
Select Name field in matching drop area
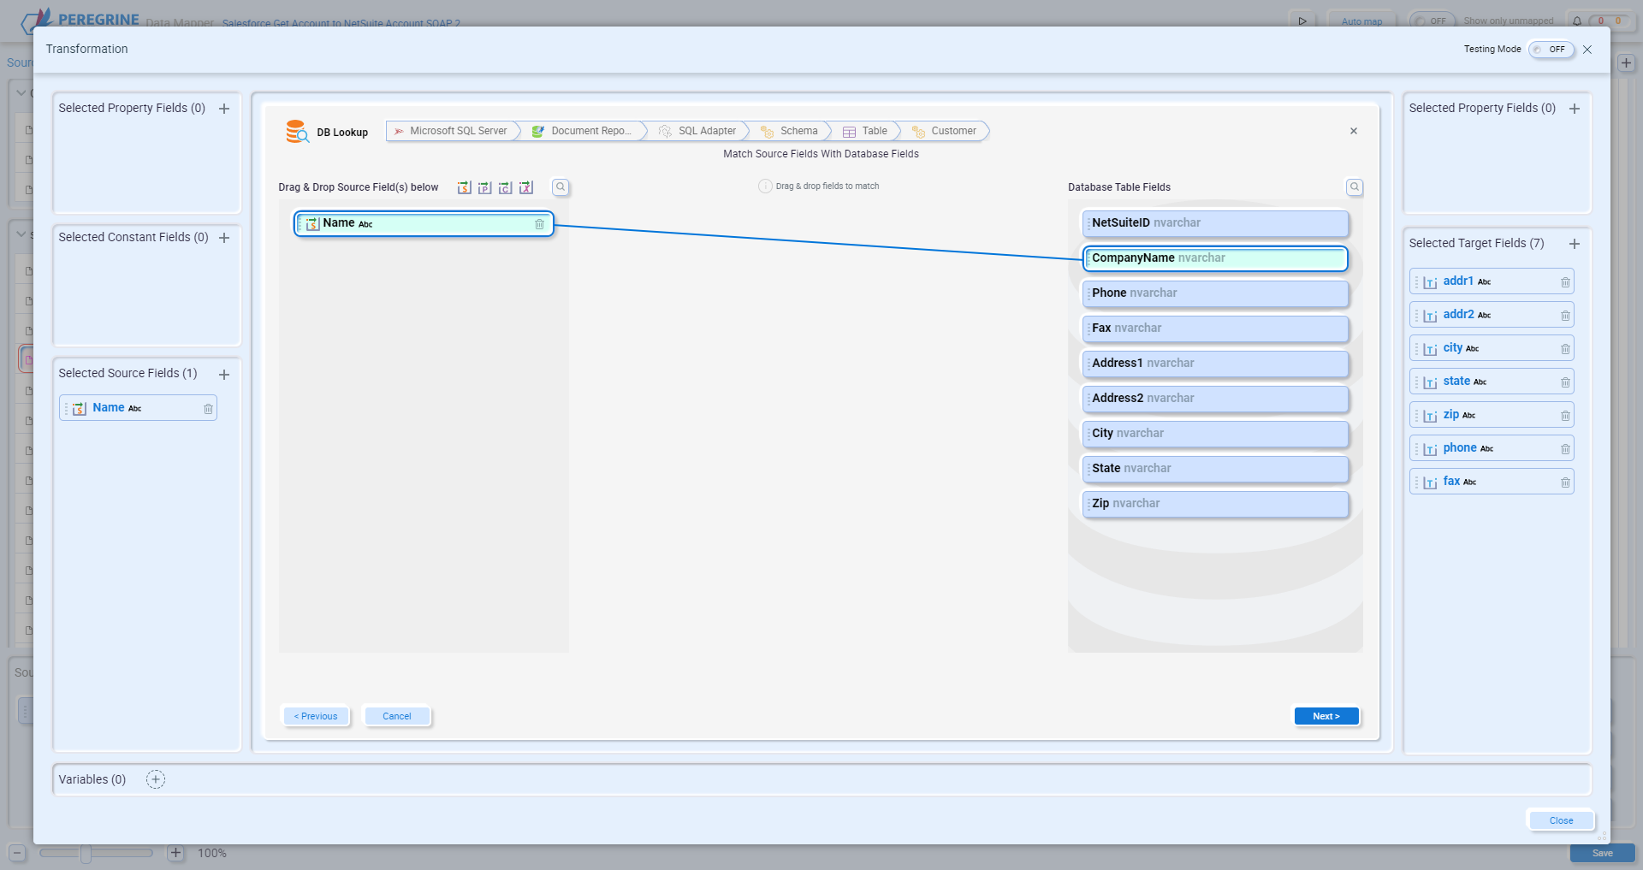tap(424, 224)
